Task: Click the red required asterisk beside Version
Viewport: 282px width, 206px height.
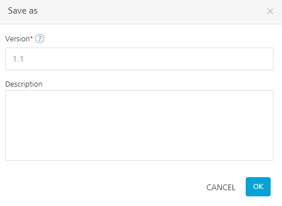Action: pos(31,37)
